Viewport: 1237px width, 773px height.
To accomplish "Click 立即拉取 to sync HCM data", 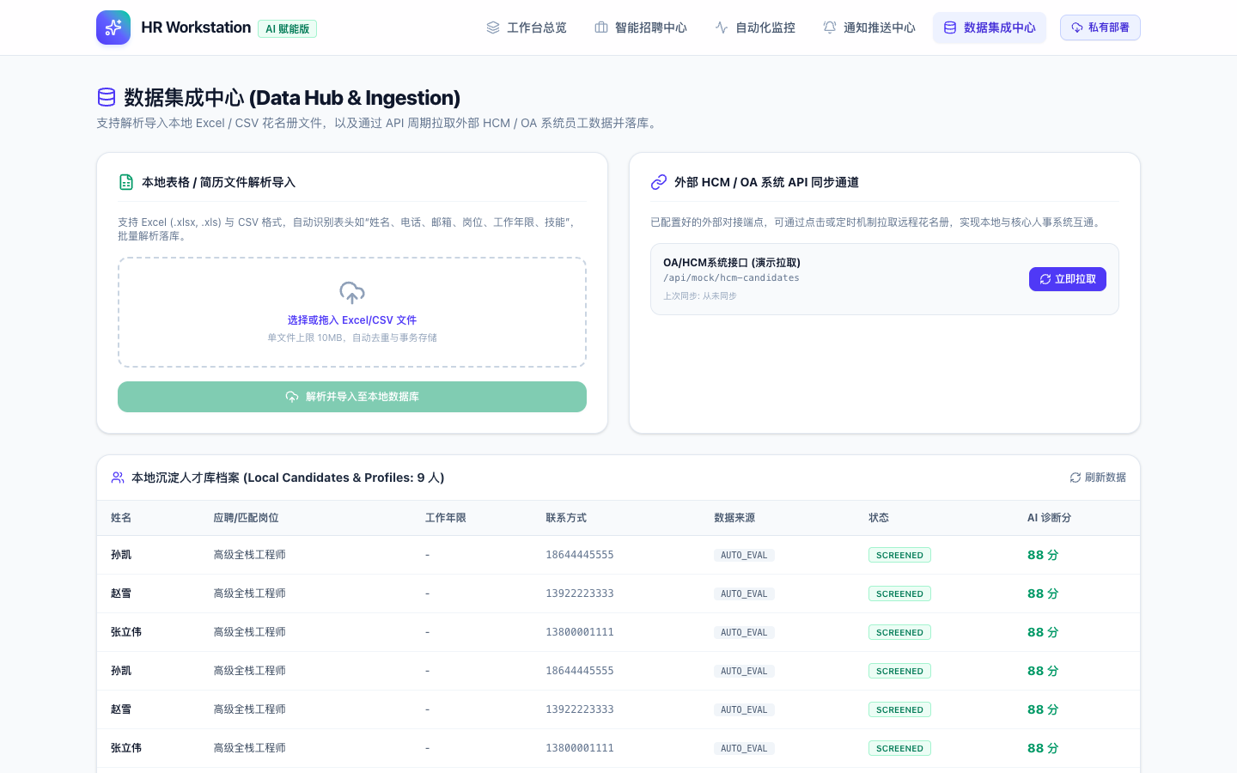I will point(1068,279).
